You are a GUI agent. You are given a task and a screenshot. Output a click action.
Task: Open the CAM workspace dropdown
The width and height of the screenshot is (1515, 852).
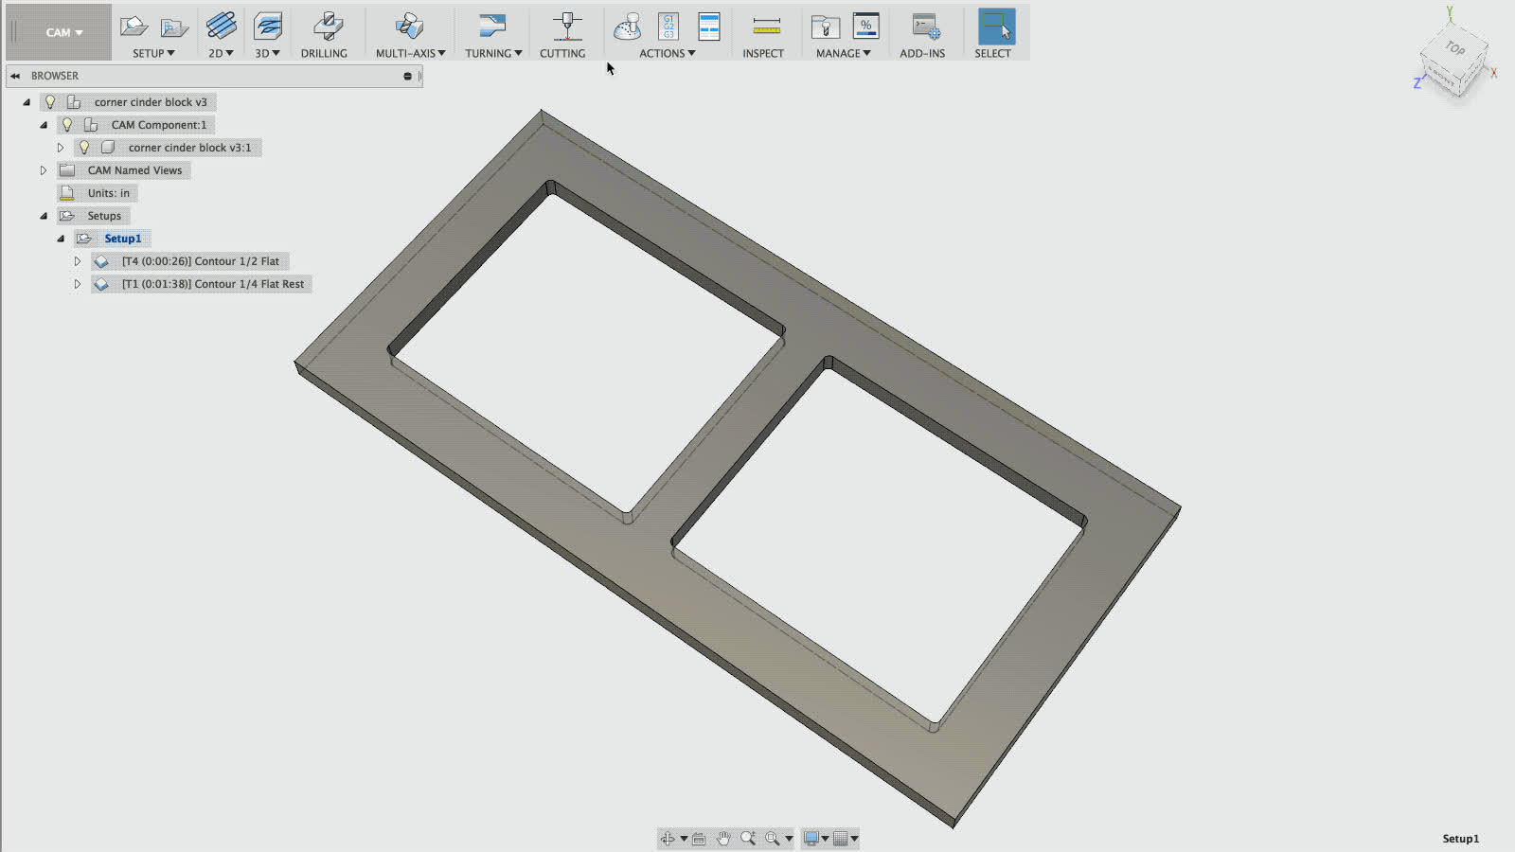[x=63, y=32]
